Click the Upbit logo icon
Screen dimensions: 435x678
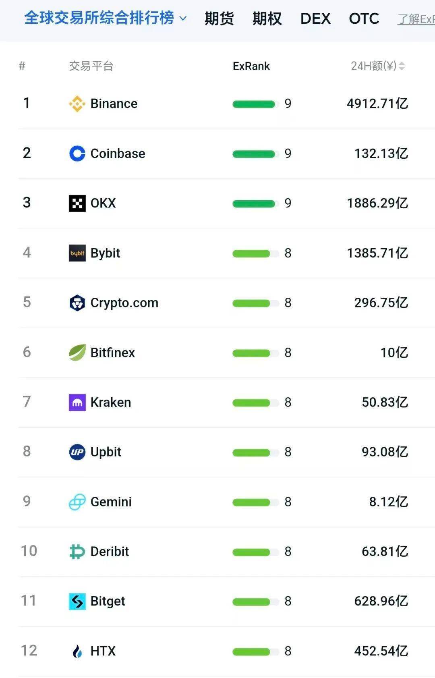tap(77, 452)
